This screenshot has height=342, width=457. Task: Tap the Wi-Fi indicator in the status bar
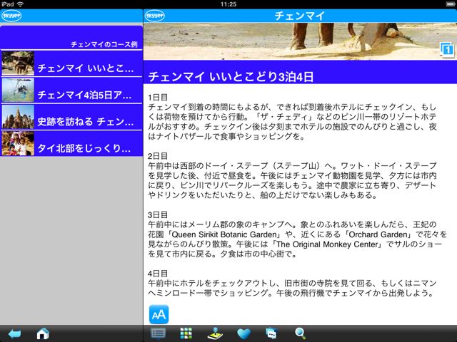21,4
